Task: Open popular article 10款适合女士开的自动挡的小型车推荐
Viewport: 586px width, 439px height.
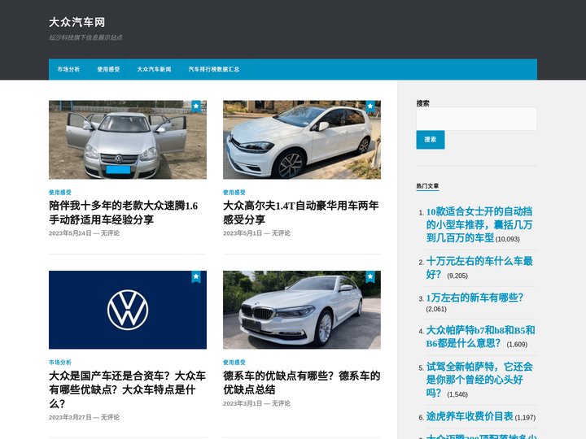Action: click(x=479, y=224)
